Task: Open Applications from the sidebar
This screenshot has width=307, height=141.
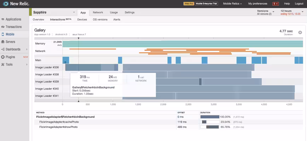Action: pos(13,19)
